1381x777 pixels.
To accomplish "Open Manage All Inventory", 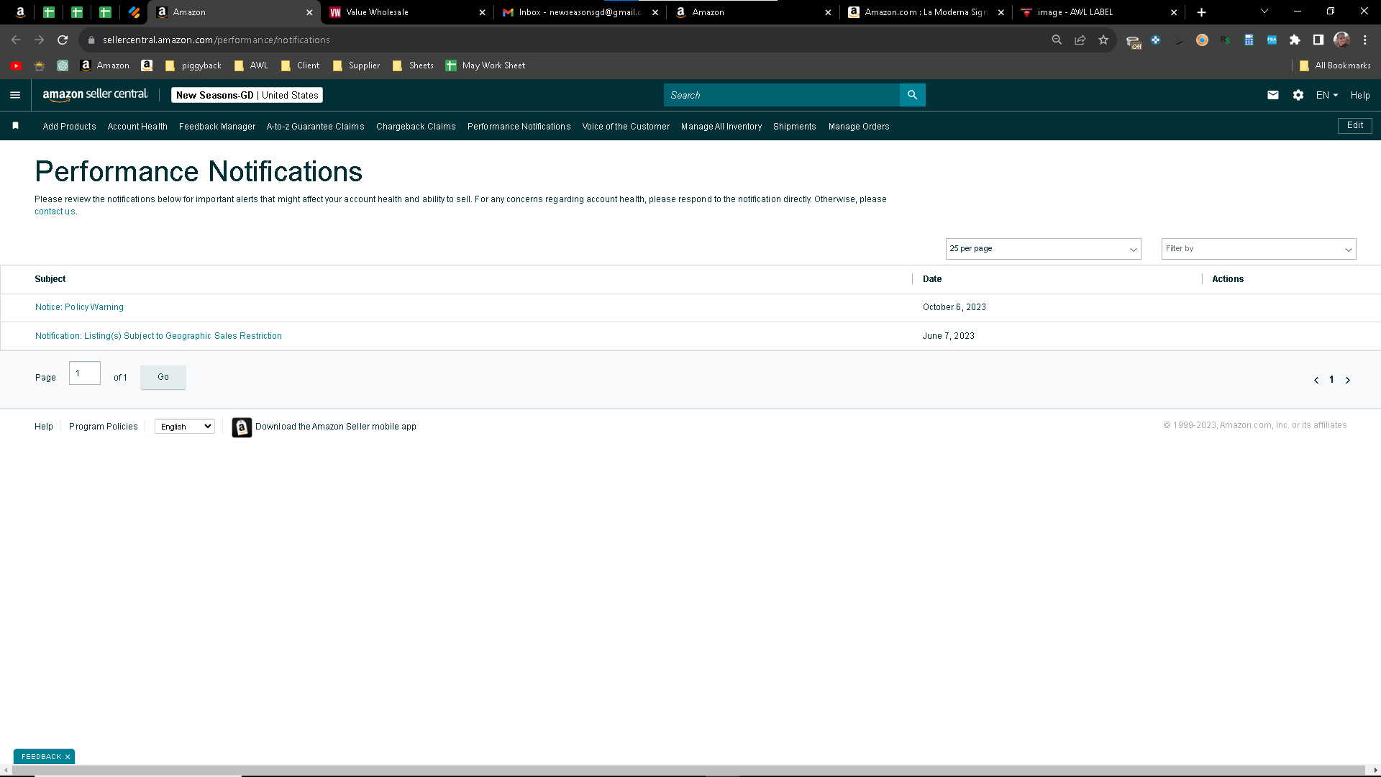I will point(721,127).
